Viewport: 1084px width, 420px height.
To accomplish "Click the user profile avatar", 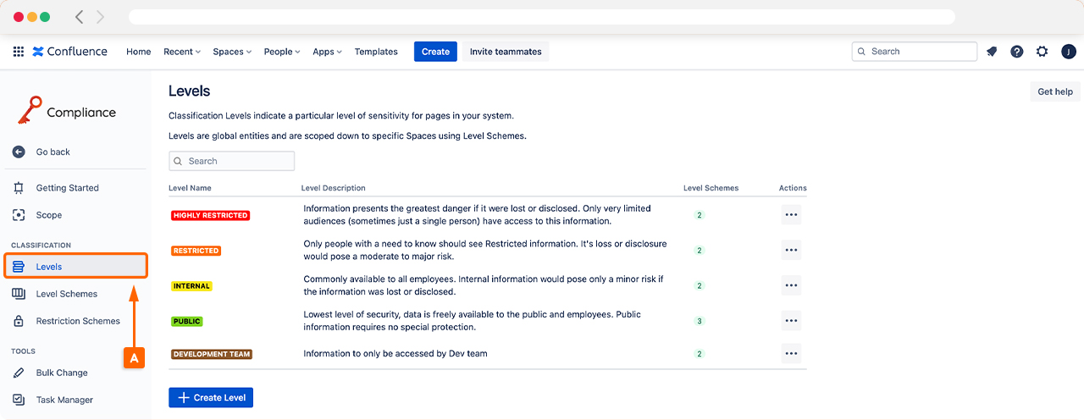I will point(1068,52).
